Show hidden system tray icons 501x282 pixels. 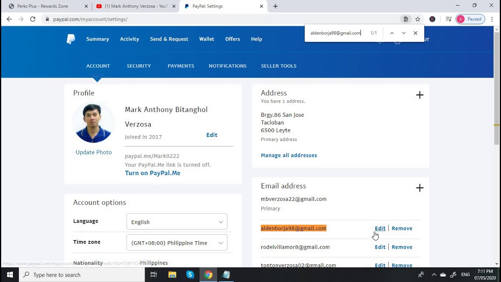[x=434, y=275]
